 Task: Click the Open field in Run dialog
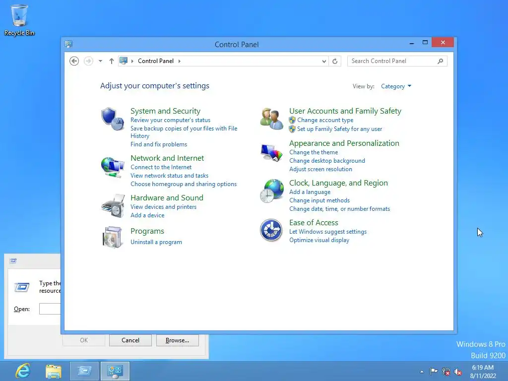[x=50, y=309]
